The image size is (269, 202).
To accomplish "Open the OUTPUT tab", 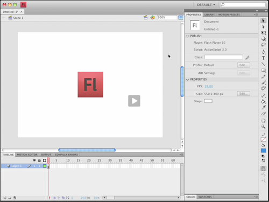I will click(x=46, y=155).
